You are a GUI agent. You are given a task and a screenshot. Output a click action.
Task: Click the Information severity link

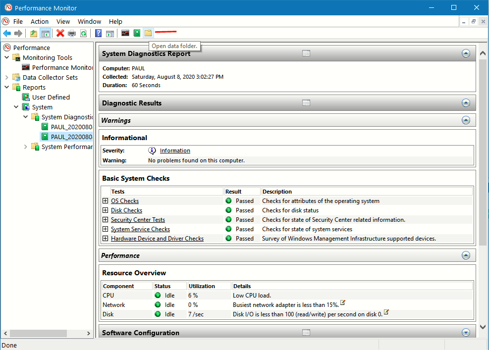click(174, 150)
